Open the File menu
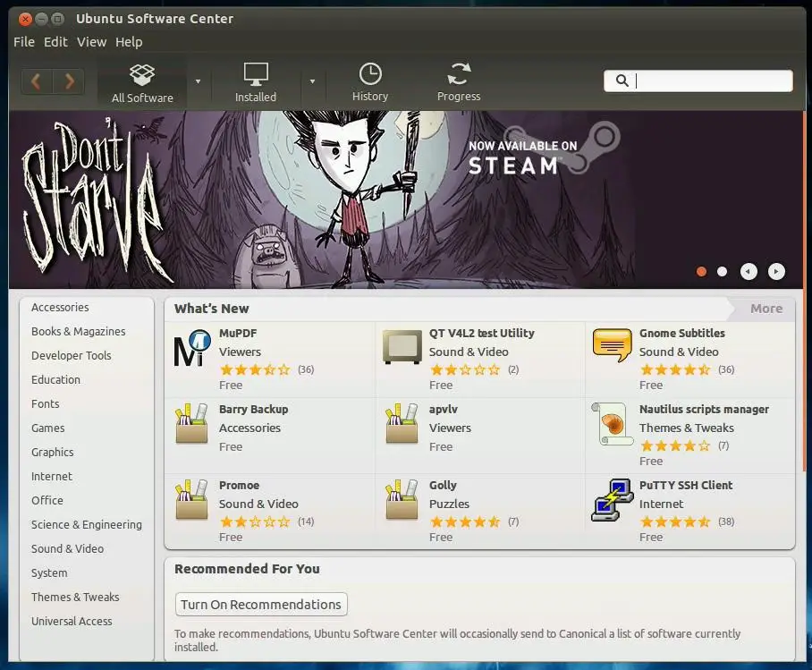 [x=24, y=42]
